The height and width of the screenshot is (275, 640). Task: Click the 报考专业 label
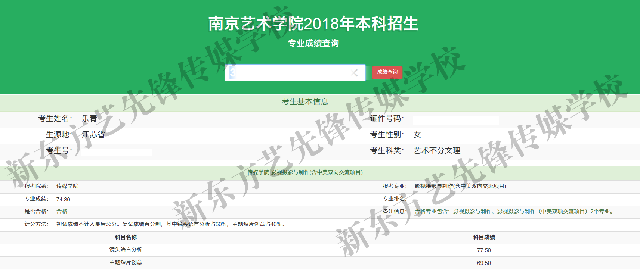pos(395,186)
